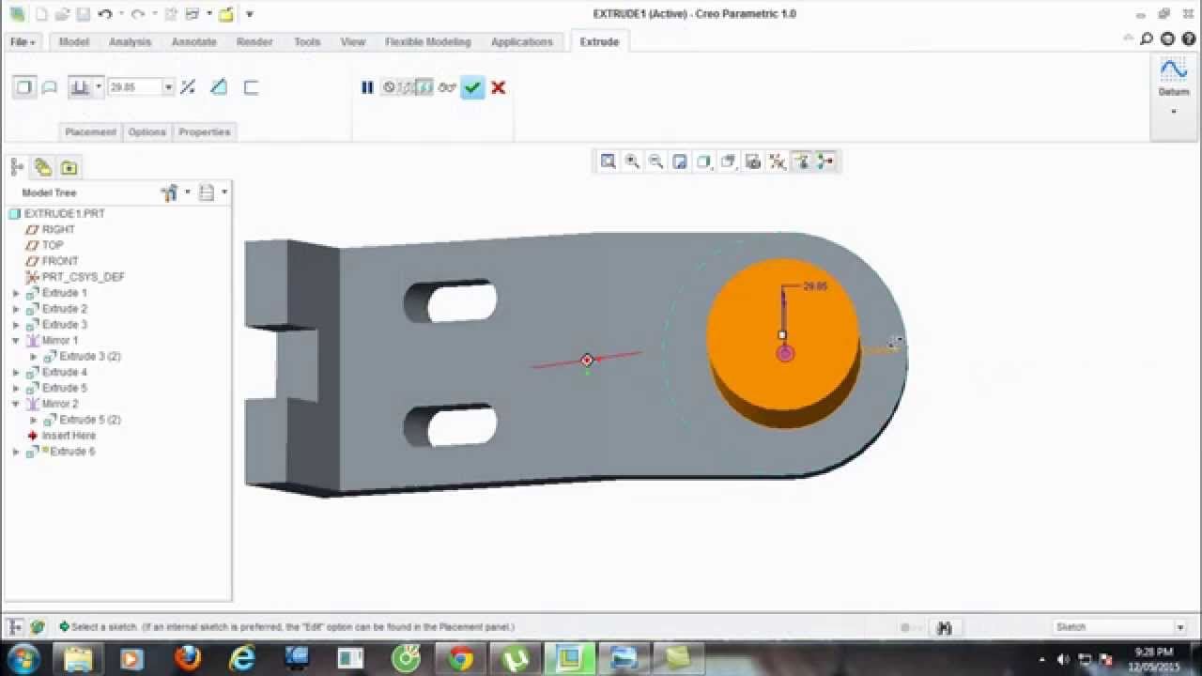Open Firefox from the taskbar
This screenshot has width=1202, height=676.
[x=188, y=658]
